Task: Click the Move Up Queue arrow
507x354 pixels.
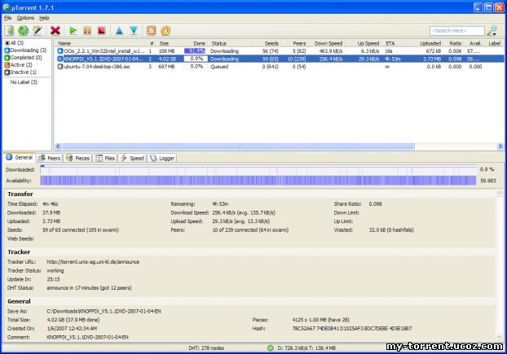Action: (119, 31)
